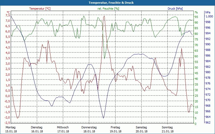Click the date '16.01.18'
This screenshot has height=134, width=215.
tap(37, 131)
